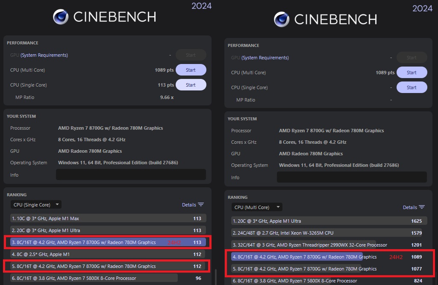Click the Cinebench logo in the right window

click(283, 20)
